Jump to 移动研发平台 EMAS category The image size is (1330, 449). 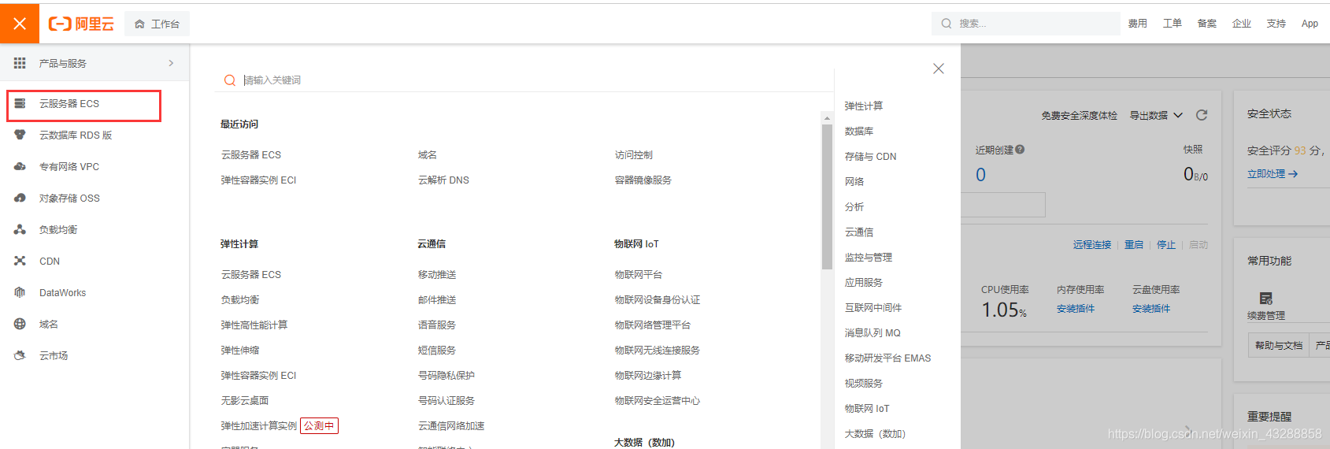tap(888, 358)
